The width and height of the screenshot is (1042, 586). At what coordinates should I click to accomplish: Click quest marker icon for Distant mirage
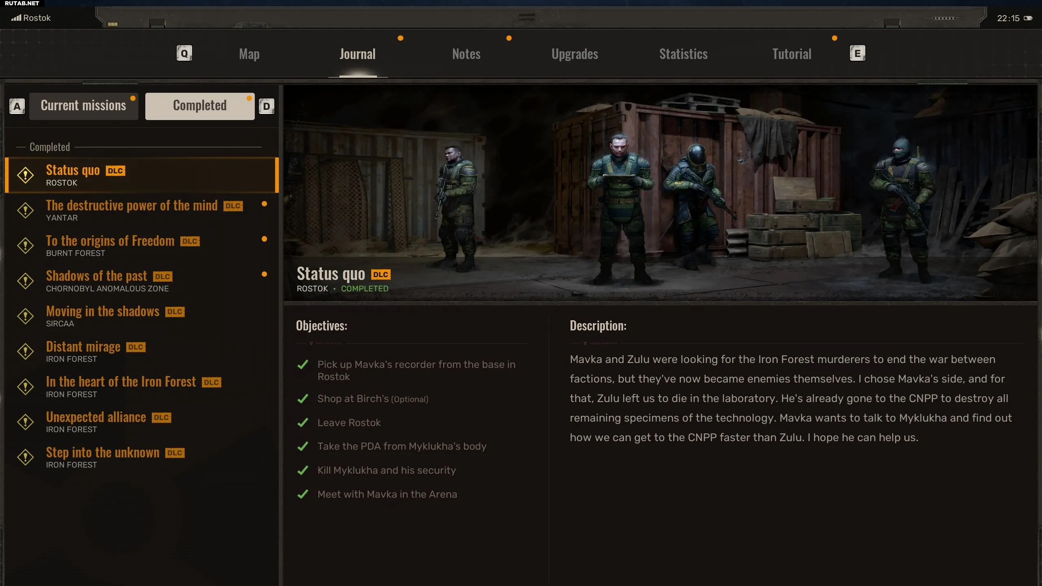click(26, 352)
